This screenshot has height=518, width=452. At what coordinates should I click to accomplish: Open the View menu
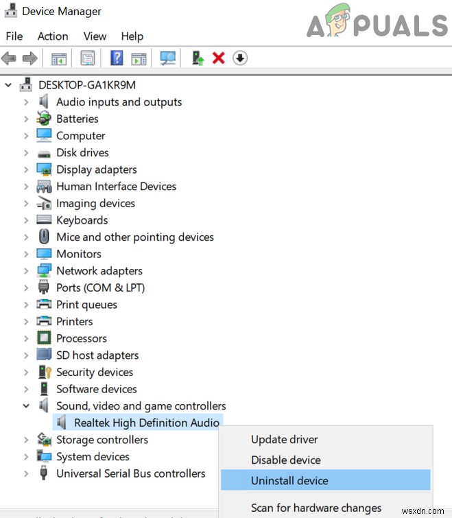[95, 36]
